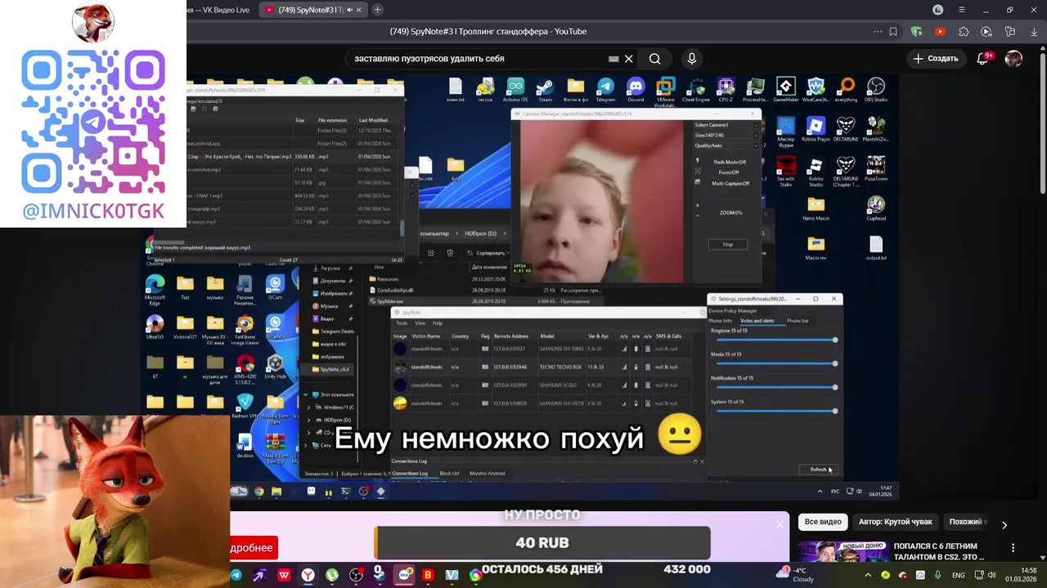
Task: Select the Все видео filter chip
Action: (x=823, y=522)
